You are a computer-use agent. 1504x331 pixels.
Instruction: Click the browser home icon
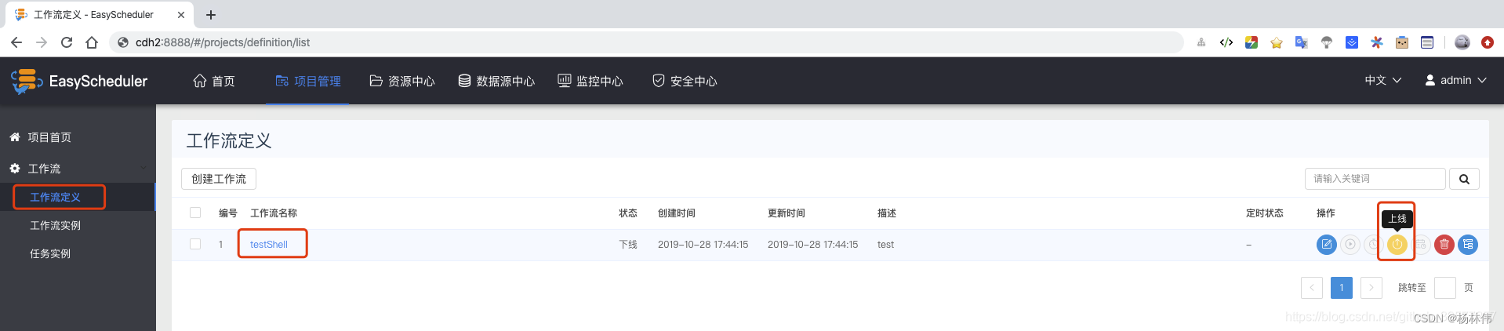(92, 42)
